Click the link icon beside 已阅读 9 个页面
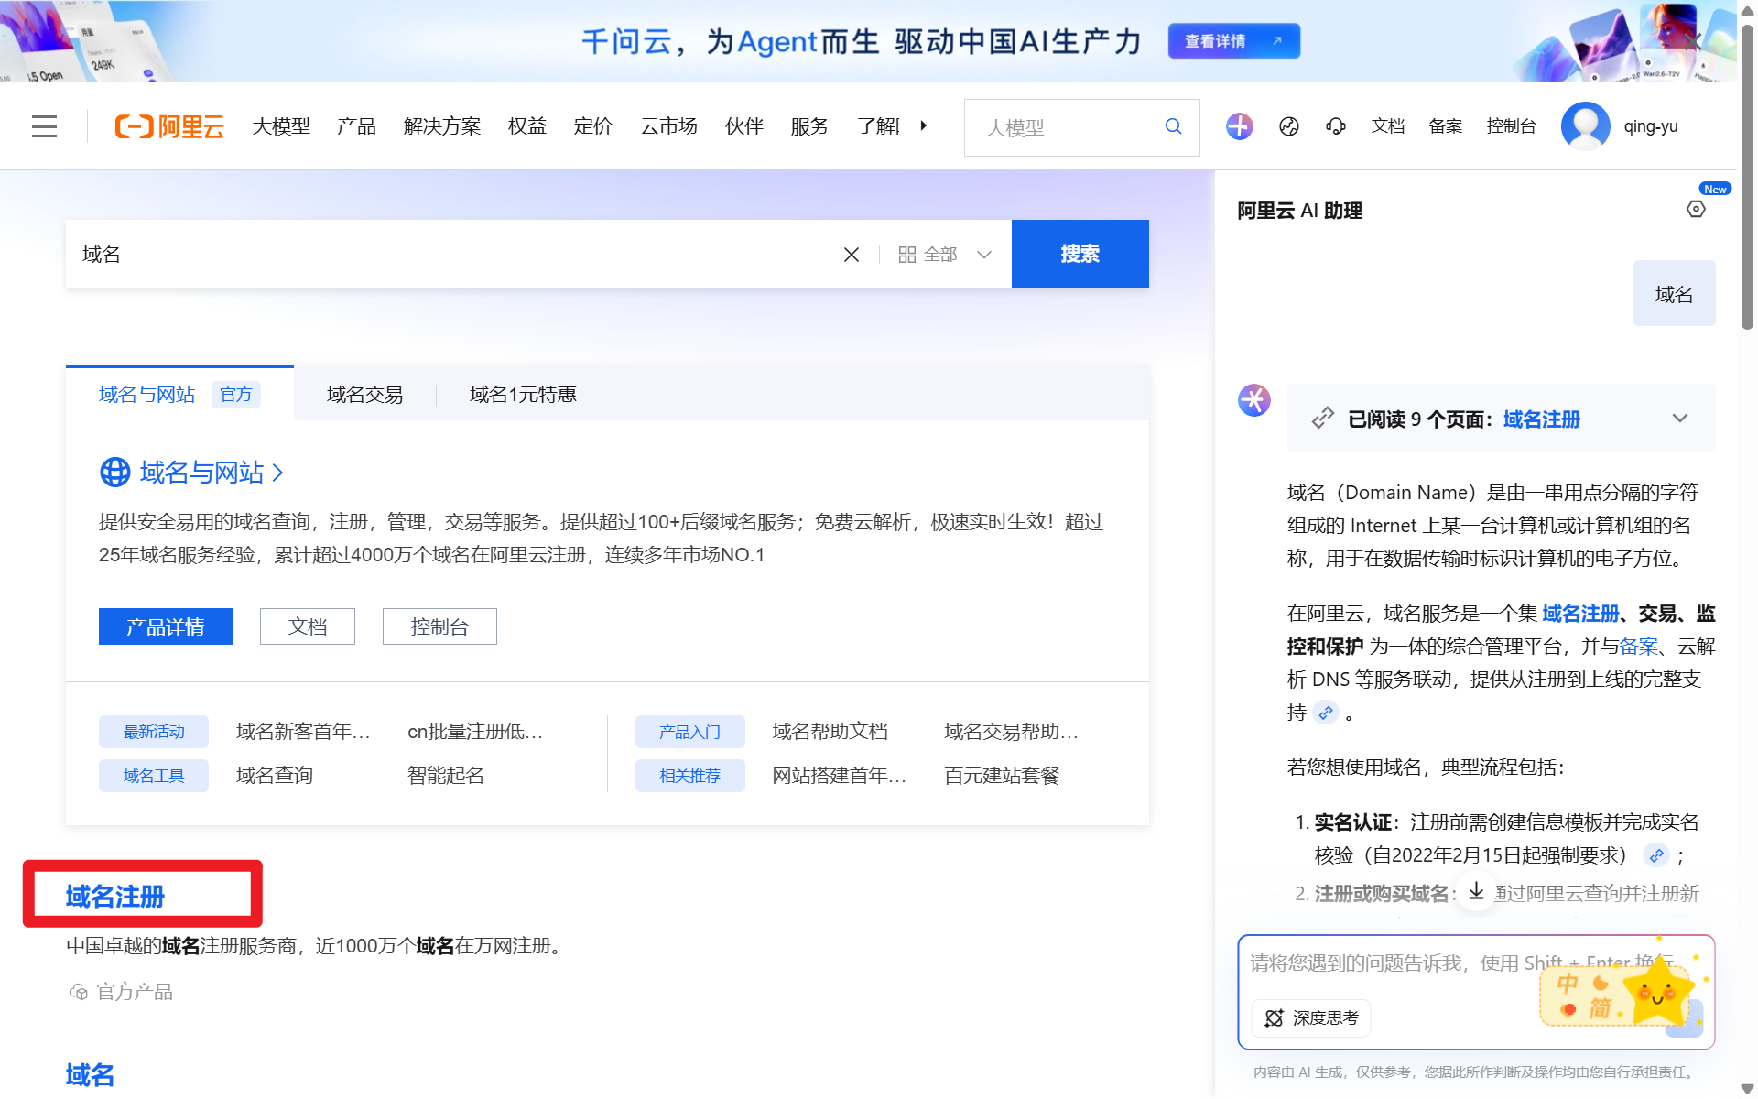 point(1322,419)
